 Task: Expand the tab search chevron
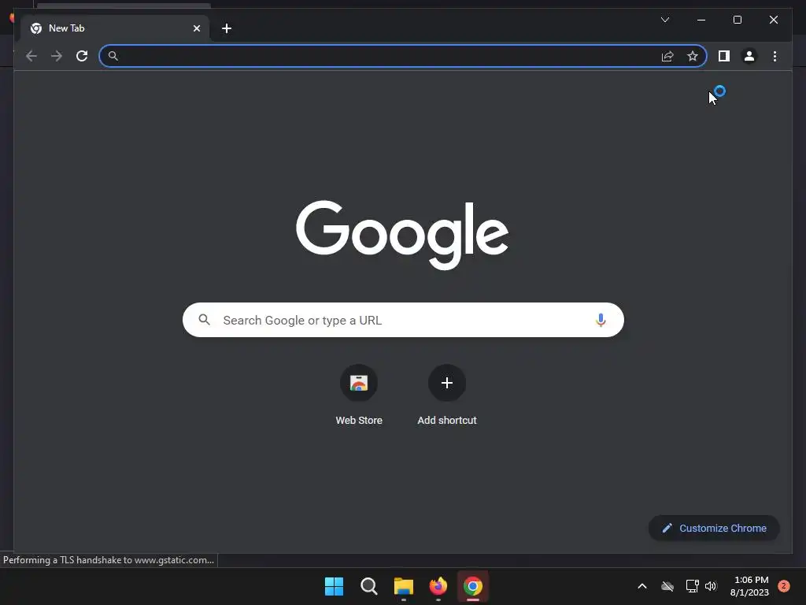pyautogui.click(x=664, y=20)
